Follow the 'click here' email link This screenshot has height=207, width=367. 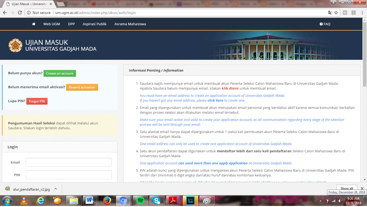(215, 100)
